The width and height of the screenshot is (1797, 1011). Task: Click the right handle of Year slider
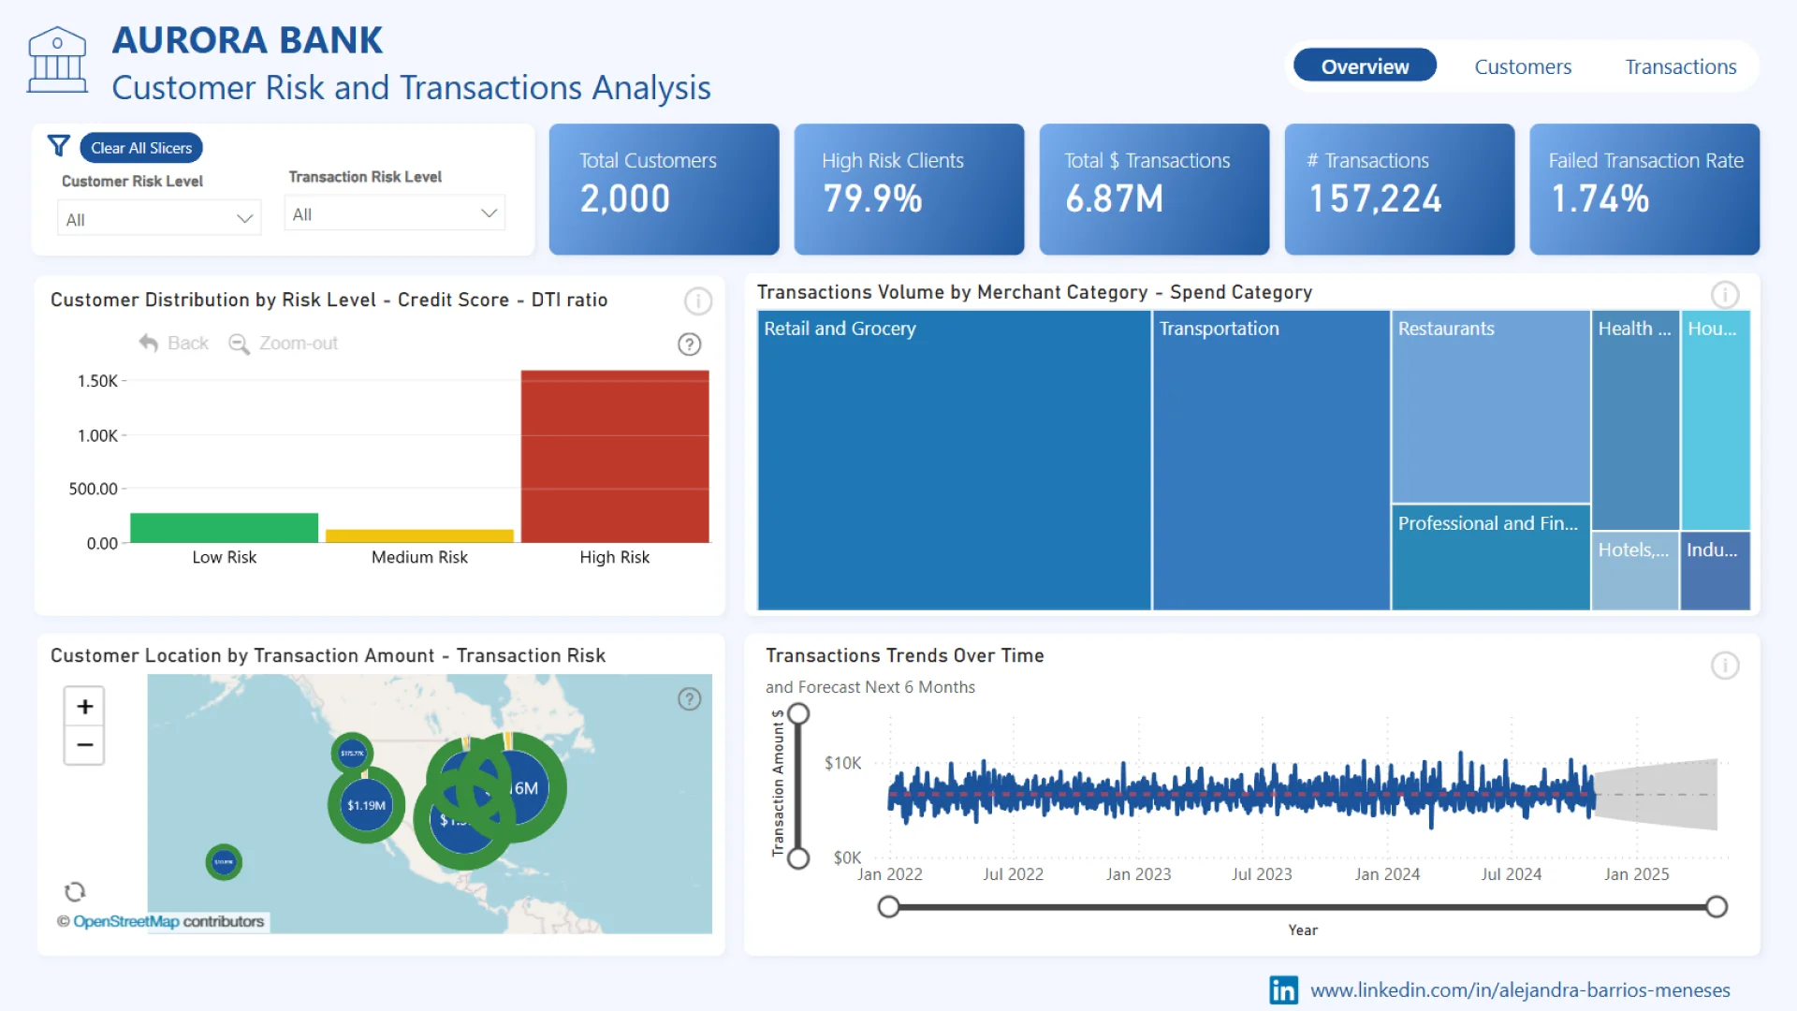tap(1717, 906)
